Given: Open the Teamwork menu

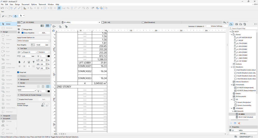Looking at the screenshot, I should [42, 4].
